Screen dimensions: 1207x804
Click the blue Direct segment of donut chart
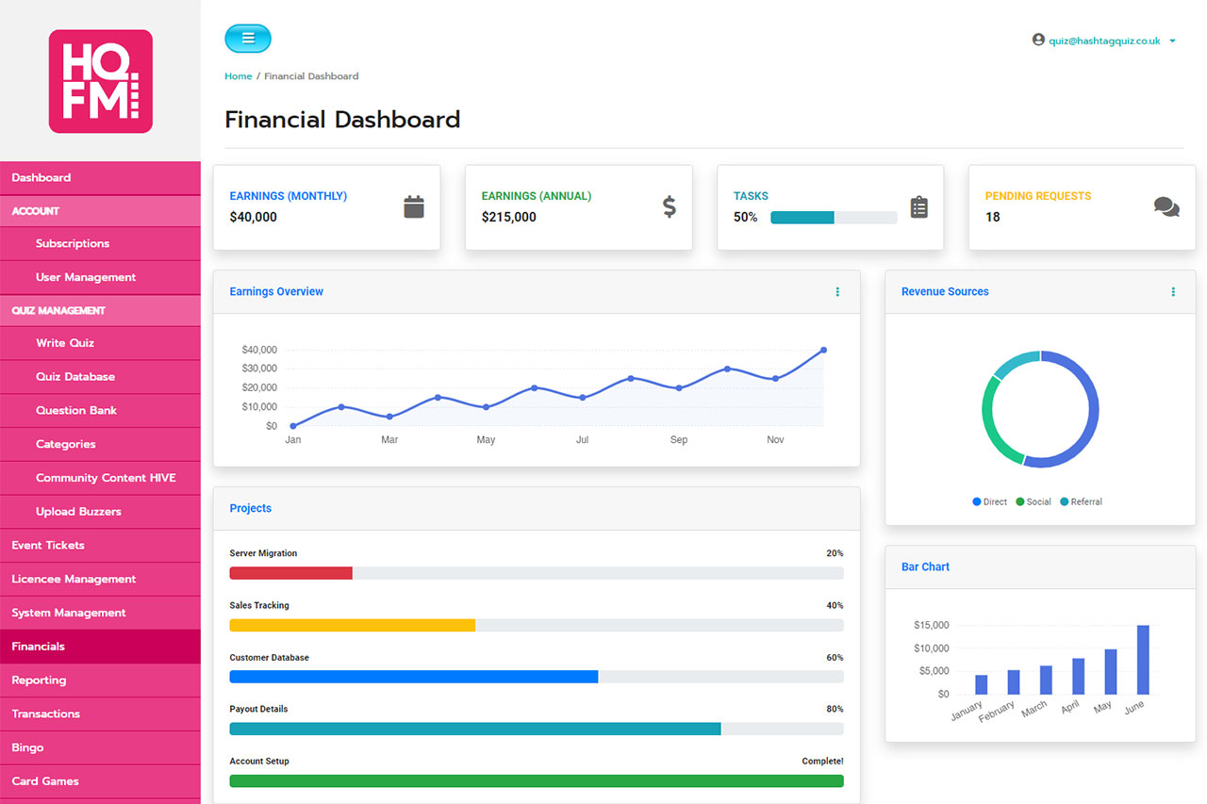[x=1094, y=415]
